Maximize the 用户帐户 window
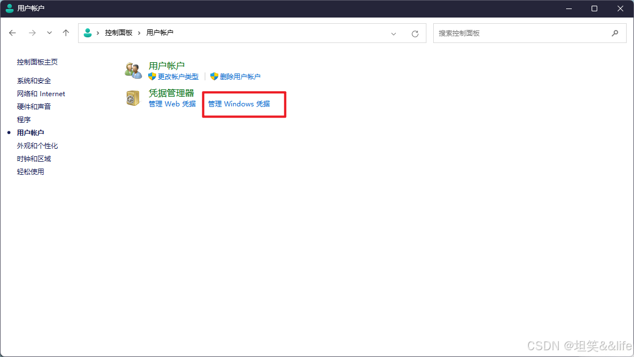This screenshot has width=634, height=357. coord(594,8)
